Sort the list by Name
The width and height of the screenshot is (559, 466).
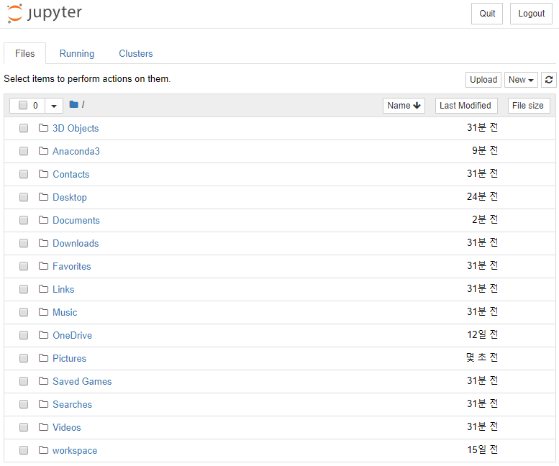coord(404,106)
